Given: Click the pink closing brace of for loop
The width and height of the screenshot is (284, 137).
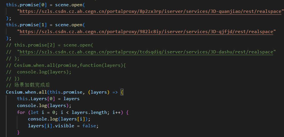Looking at the screenshot, I should point(18,132).
